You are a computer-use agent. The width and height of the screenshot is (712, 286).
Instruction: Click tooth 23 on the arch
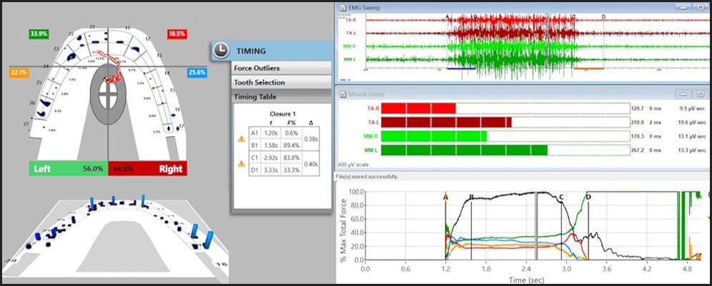pyautogui.click(x=56, y=48)
